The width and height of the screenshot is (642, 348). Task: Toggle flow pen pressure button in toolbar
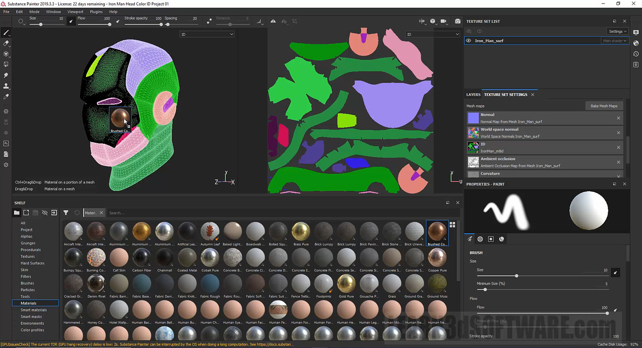click(x=118, y=21)
